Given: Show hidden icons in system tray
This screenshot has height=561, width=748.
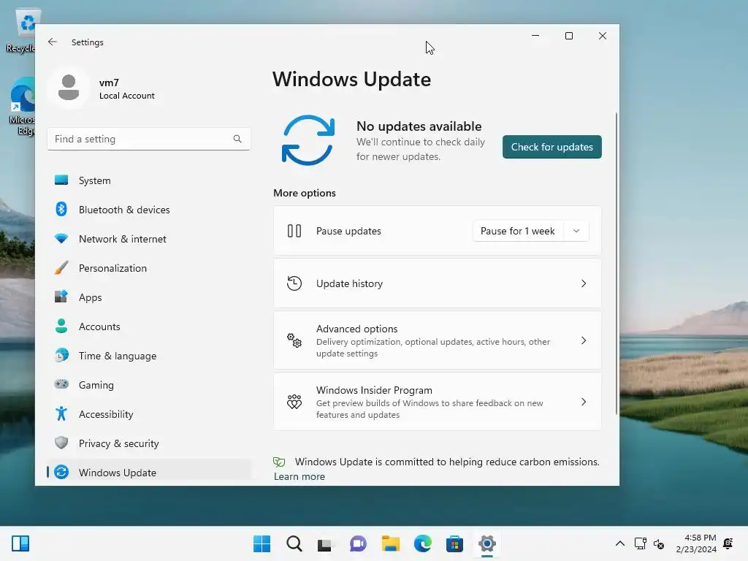Looking at the screenshot, I should click(619, 543).
